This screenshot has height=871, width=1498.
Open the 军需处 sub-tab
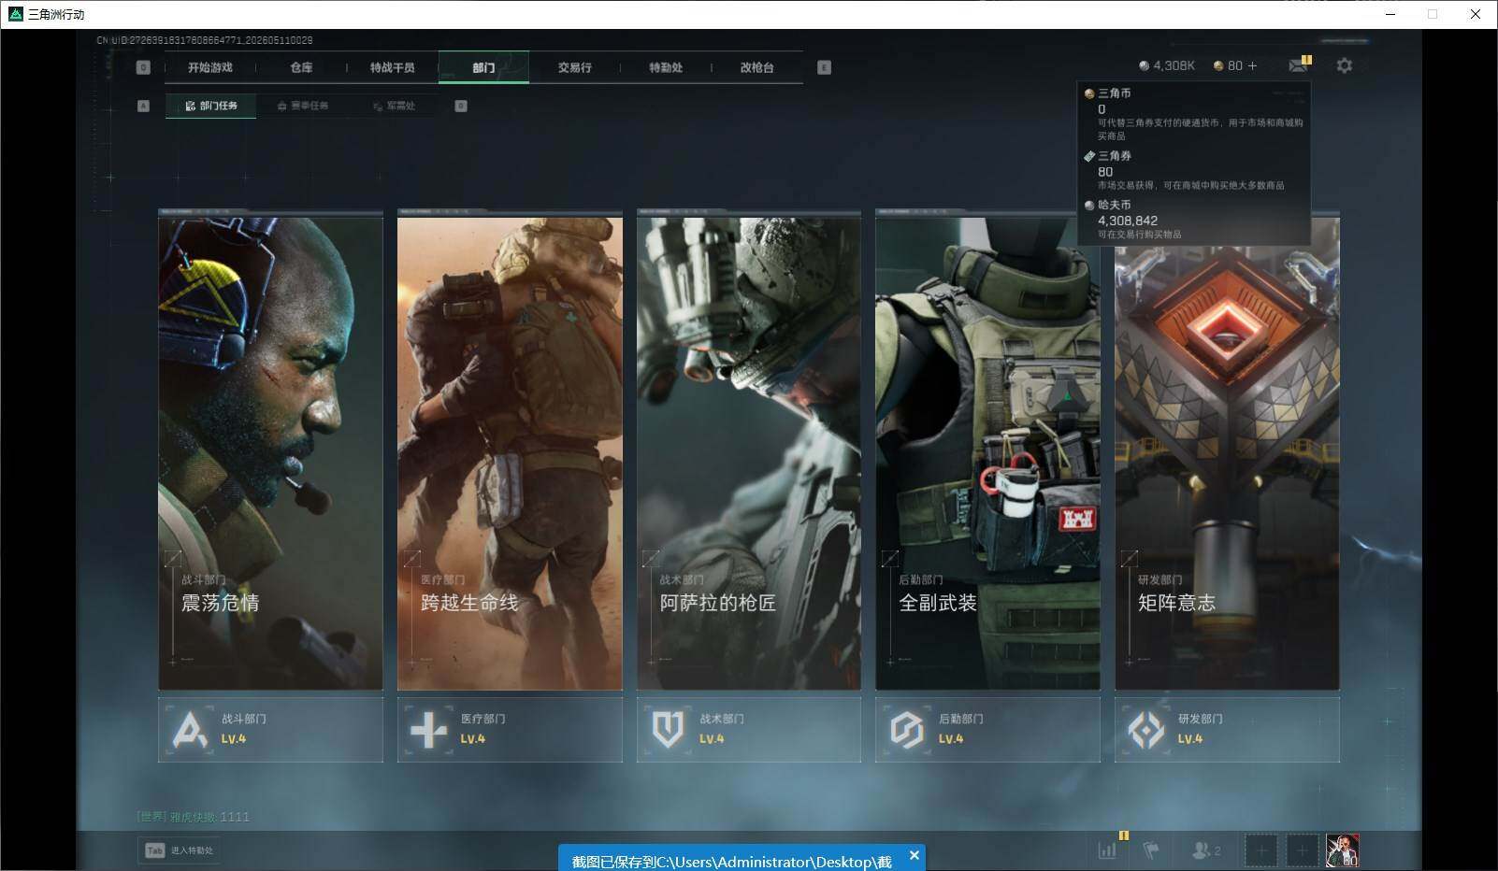click(x=395, y=106)
